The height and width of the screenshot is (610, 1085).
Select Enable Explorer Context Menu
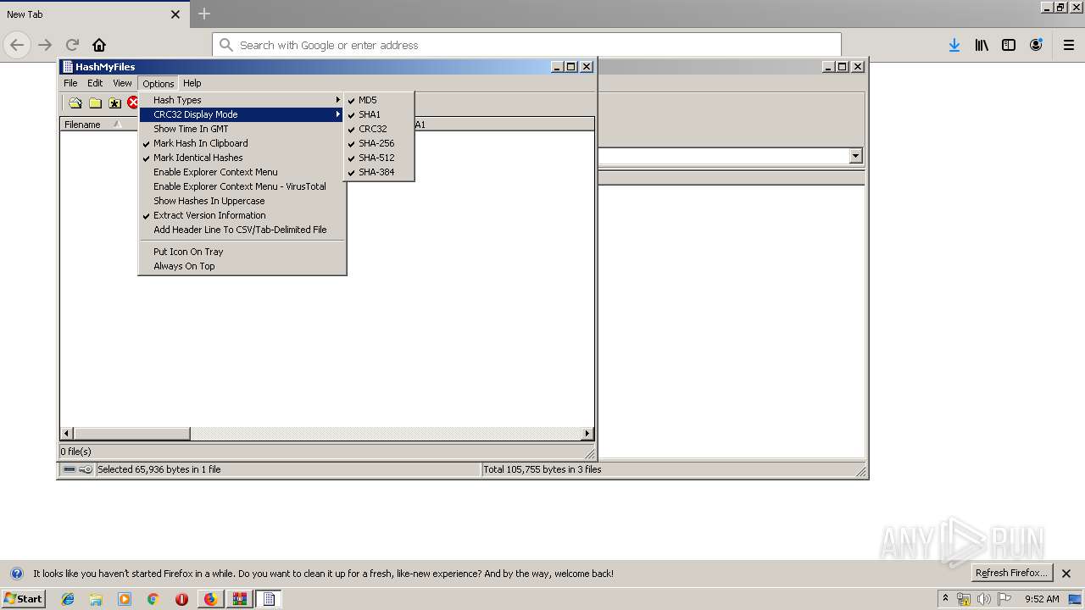[x=242, y=172]
